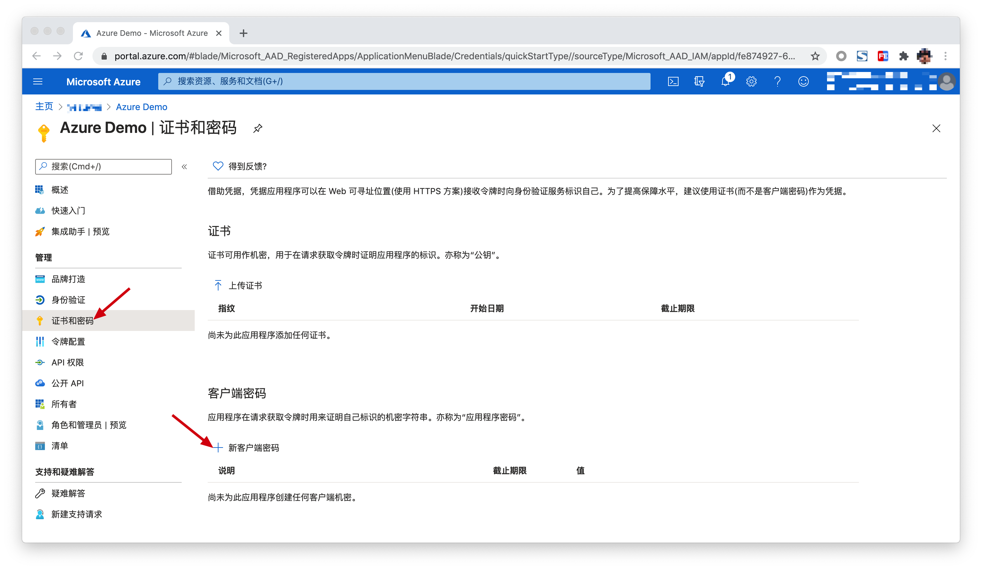Click the feedback smiley icon
Viewport: 982px width, 570px height.
(x=804, y=81)
